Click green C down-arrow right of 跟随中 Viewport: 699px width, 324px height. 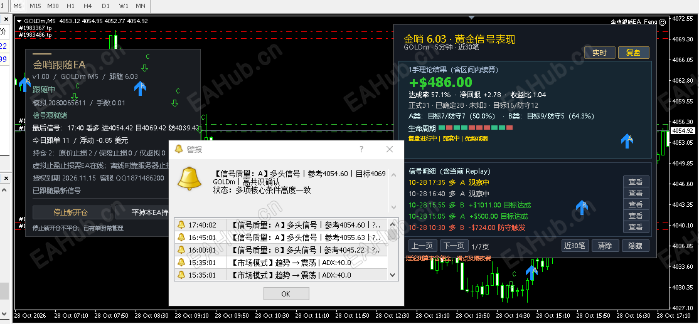[x=75, y=97]
